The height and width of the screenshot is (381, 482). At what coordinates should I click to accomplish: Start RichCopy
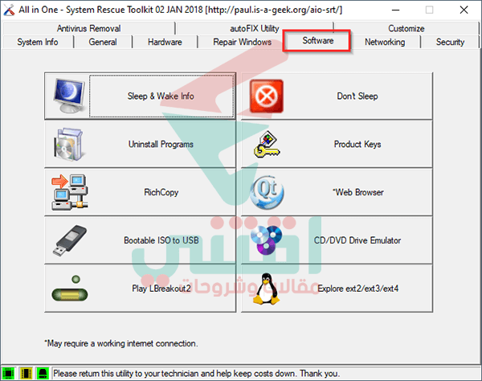(x=140, y=192)
